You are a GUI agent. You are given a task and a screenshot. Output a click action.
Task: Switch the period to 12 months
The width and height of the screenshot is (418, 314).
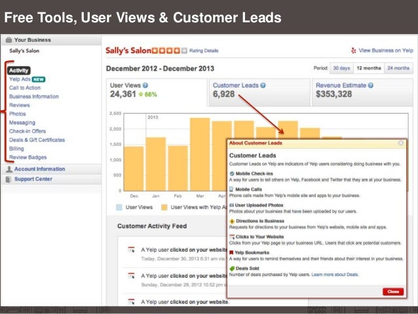click(x=369, y=68)
